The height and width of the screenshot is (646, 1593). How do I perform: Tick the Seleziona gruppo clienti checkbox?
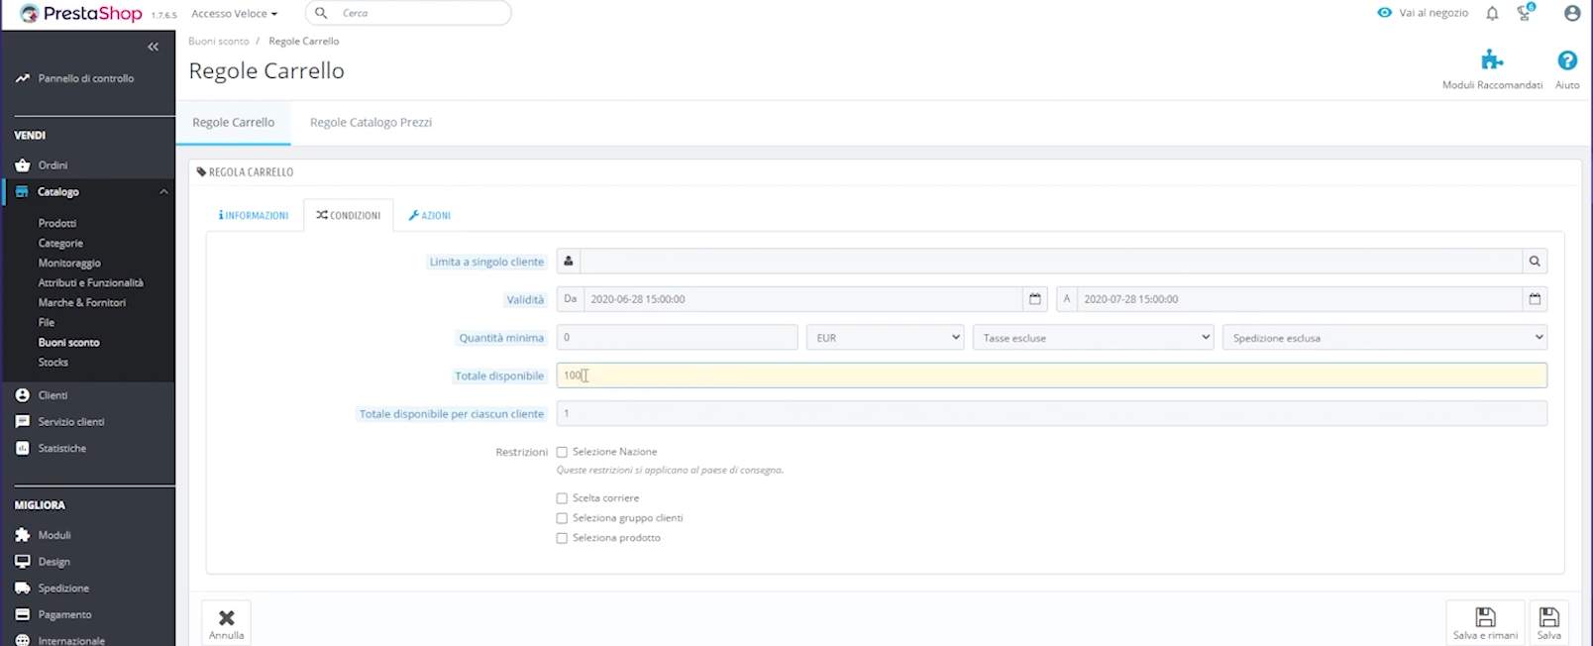(x=562, y=519)
